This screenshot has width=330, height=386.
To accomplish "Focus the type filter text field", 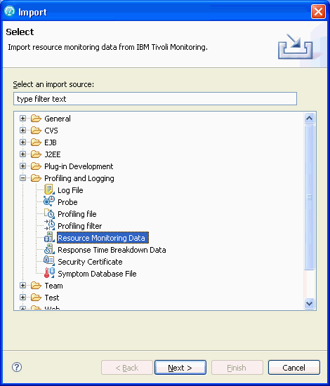I will [155, 99].
